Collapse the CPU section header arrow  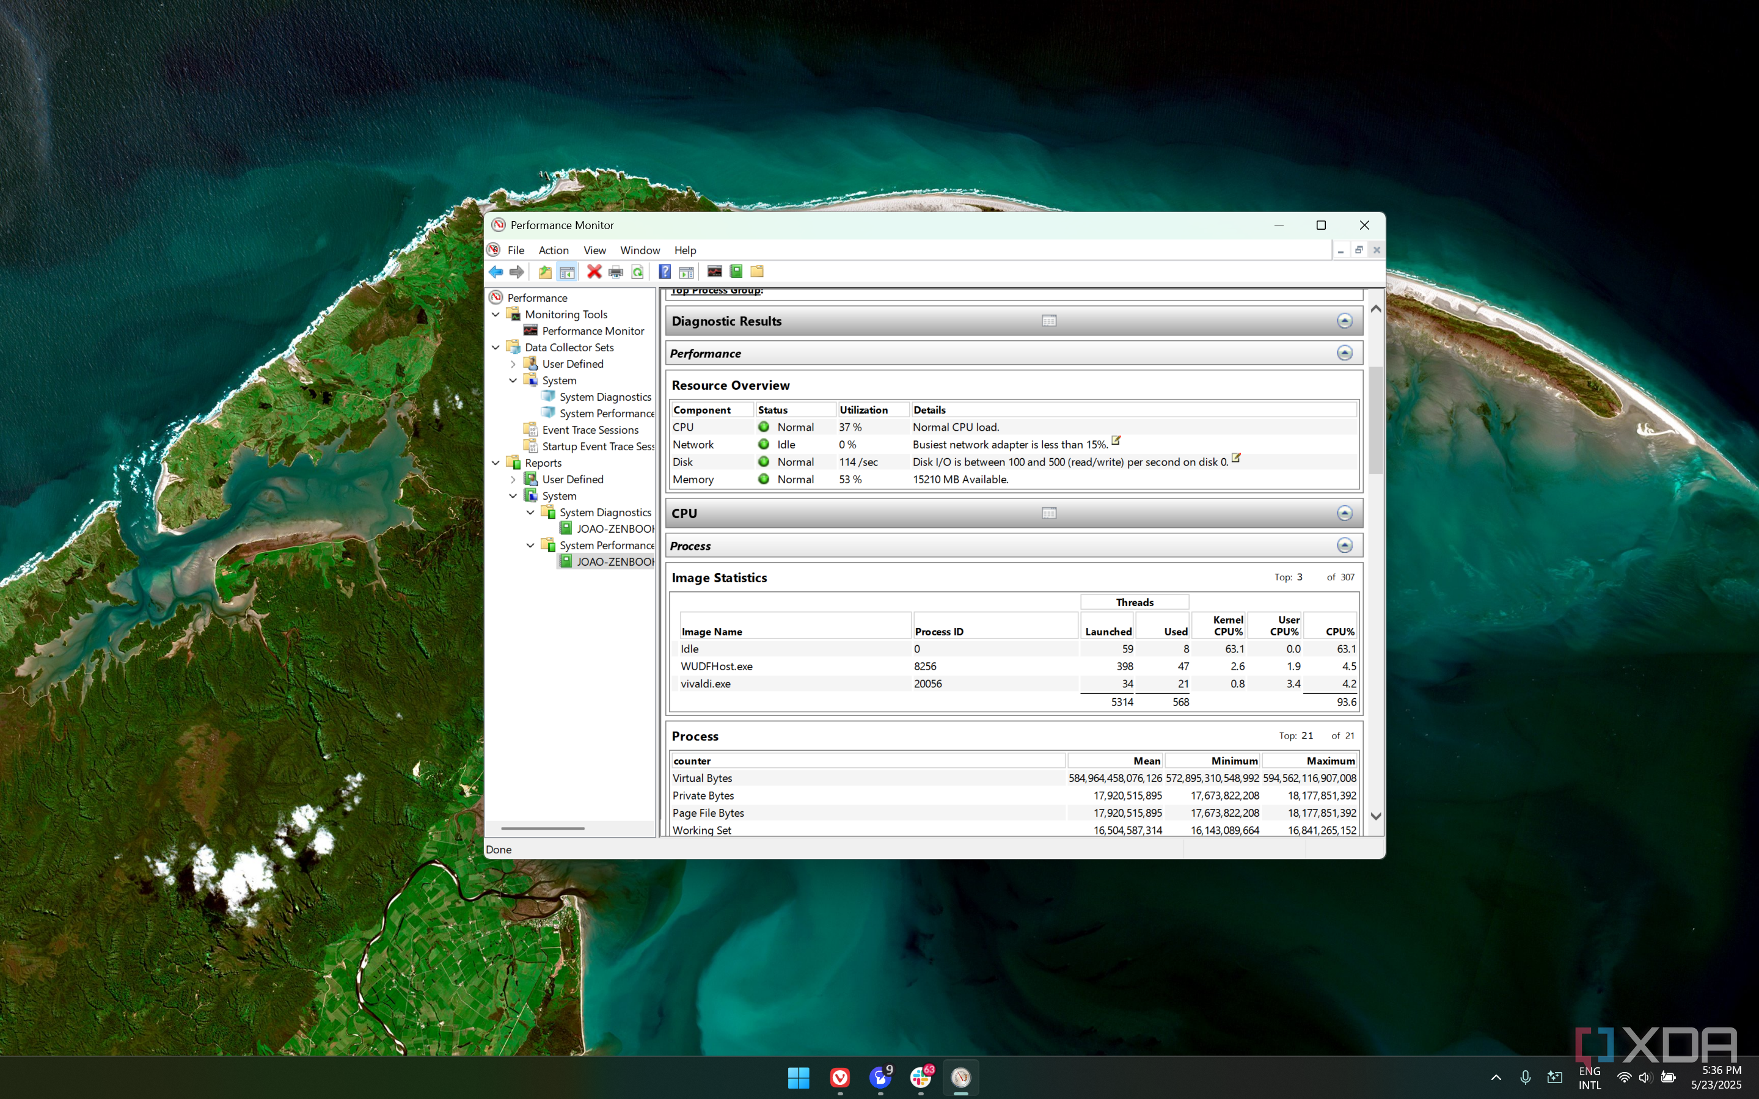coord(1344,514)
